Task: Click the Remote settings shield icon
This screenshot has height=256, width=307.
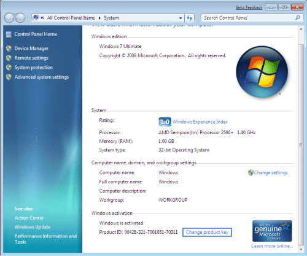Action: (9, 58)
